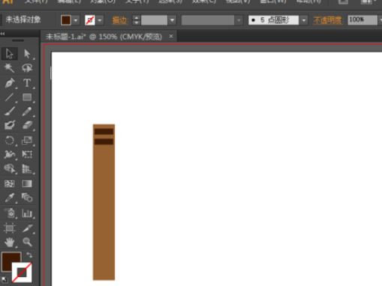Switch to the Hand tool

10,242
